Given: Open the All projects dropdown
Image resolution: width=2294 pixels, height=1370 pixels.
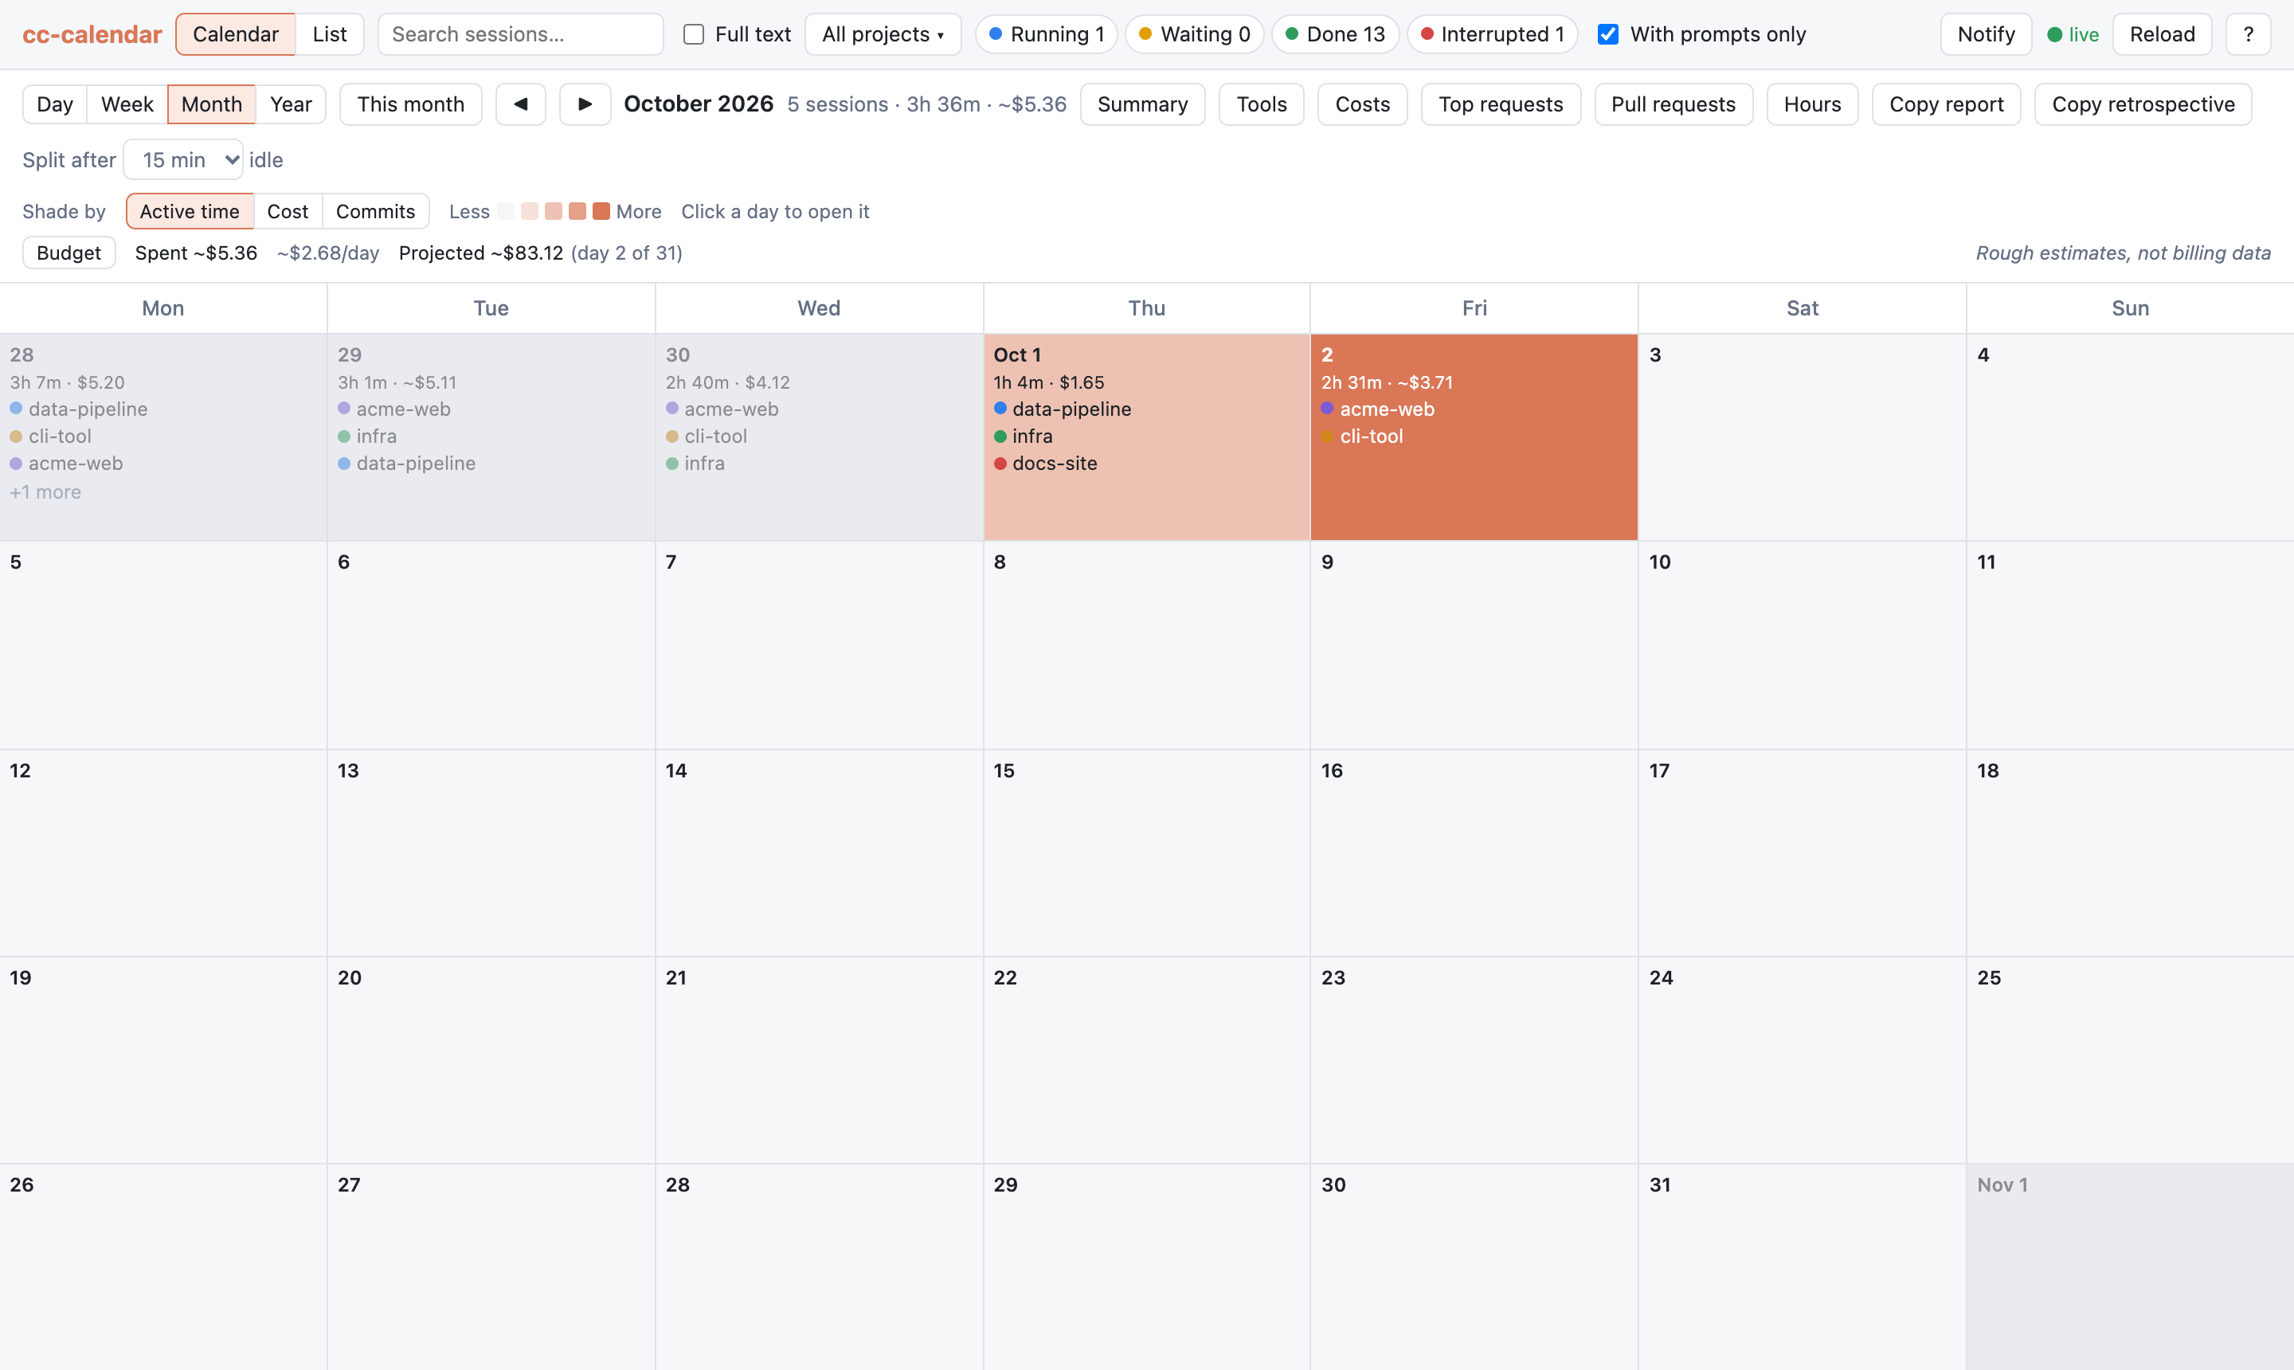Looking at the screenshot, I should pos(883,34).
